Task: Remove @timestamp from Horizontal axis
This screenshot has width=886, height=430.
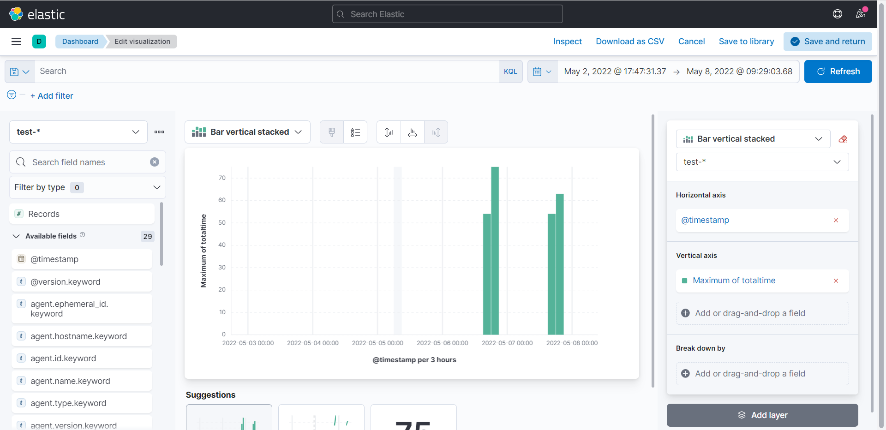Action: 836,221
